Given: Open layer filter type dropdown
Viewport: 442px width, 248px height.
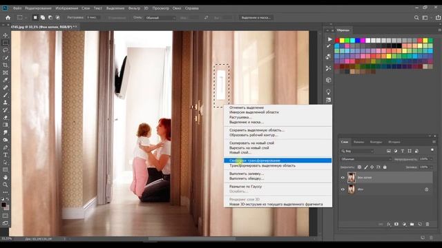Looking at the screenshot, I should tap(357, 151).
